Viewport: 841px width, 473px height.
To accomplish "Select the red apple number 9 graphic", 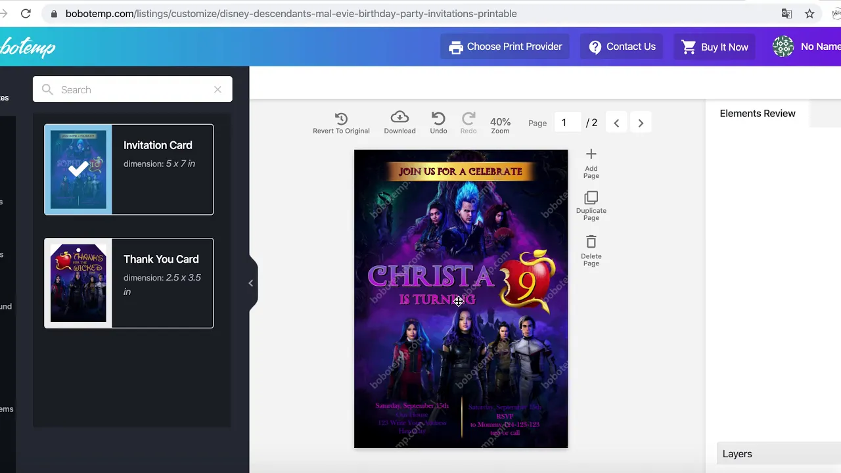I will (528, 281).
